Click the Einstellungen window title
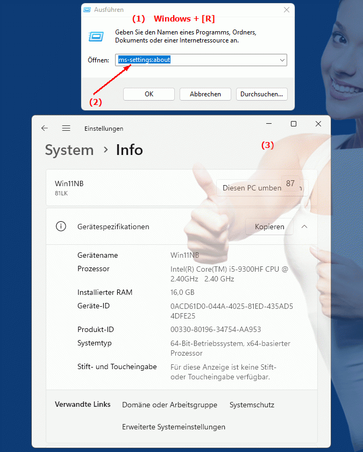 pyautogui.click(x=104, y=129)
